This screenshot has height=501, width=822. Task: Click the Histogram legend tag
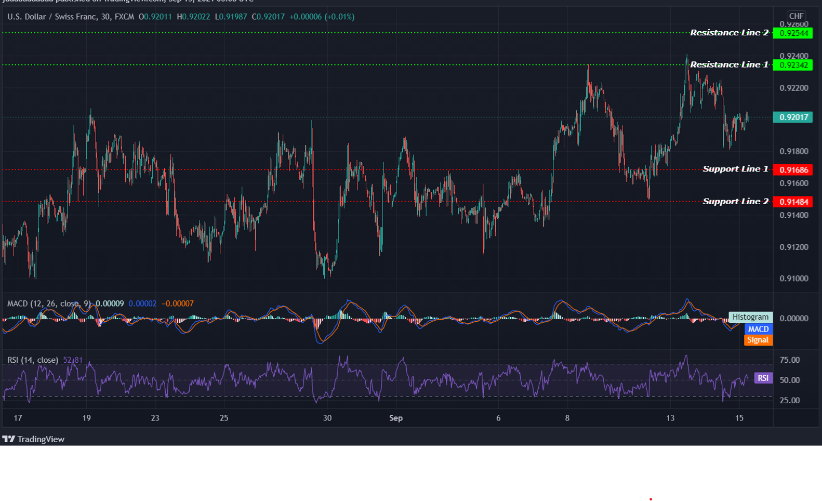(x=750, y=317)
